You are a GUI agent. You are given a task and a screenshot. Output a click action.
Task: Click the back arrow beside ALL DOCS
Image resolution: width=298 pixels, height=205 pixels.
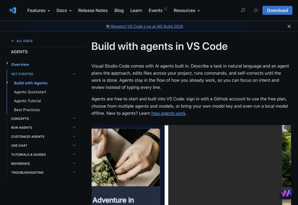(13, 41)
